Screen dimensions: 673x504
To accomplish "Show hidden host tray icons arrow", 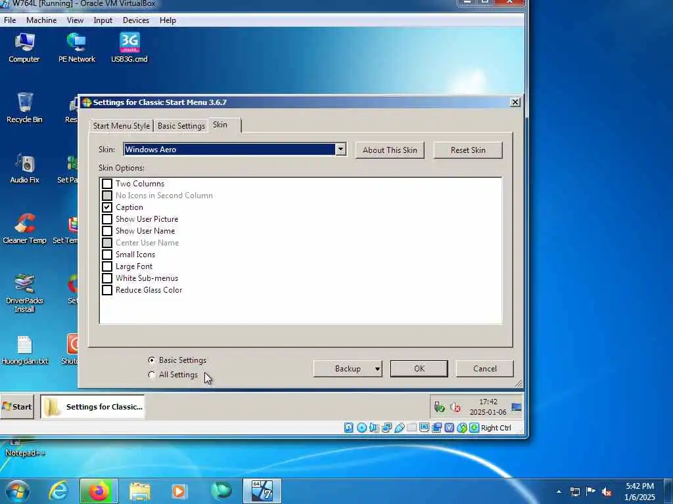I will (x=559, y=492).
